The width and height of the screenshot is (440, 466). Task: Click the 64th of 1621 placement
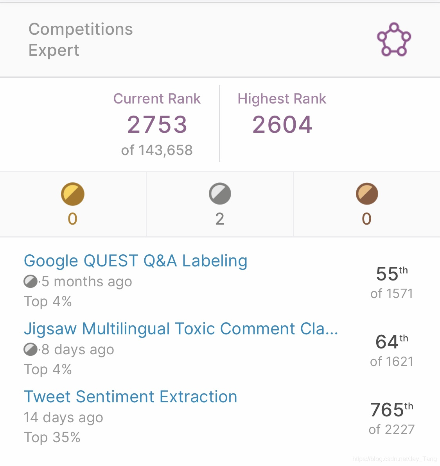[392, 351]
